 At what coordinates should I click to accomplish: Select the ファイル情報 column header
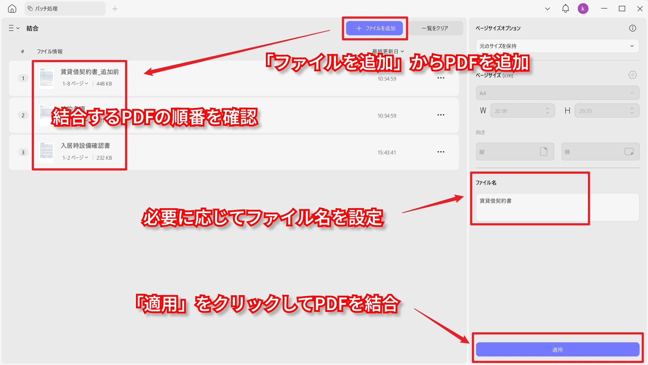coord(49,51)
